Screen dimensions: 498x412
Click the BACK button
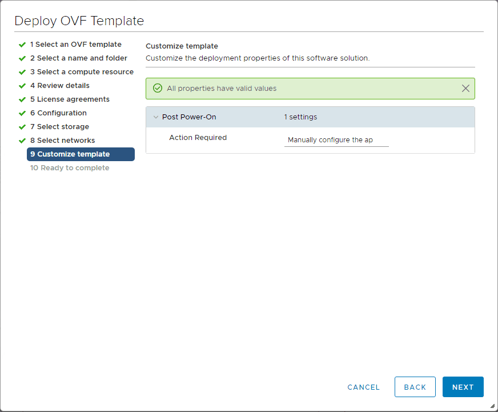coord(415,387)
